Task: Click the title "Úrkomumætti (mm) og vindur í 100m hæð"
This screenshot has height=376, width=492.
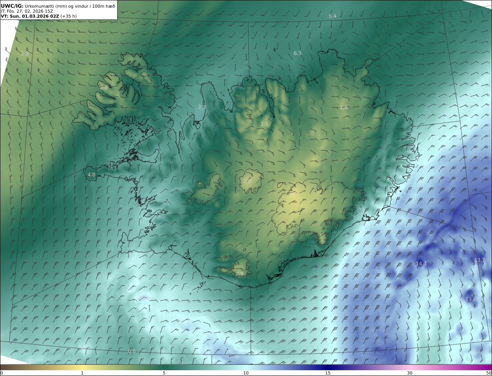Action: click(70, 6)
